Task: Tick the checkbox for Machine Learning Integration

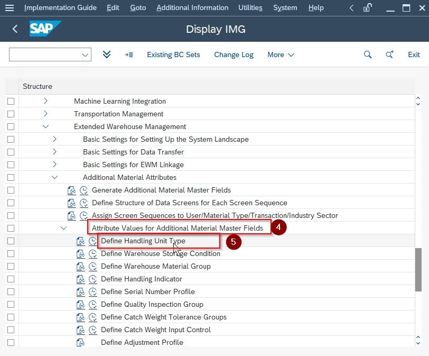Action: coord(11,102)
